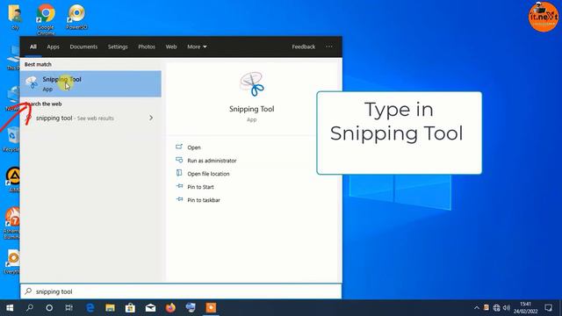Click the Run as administrator shield icon

click(179, 160)
